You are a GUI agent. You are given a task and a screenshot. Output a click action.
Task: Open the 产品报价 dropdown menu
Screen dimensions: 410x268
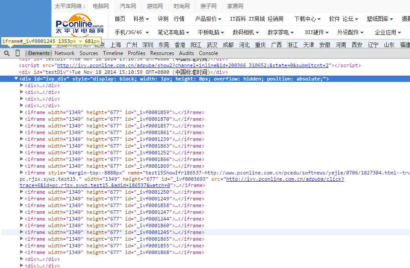point(208,19)
